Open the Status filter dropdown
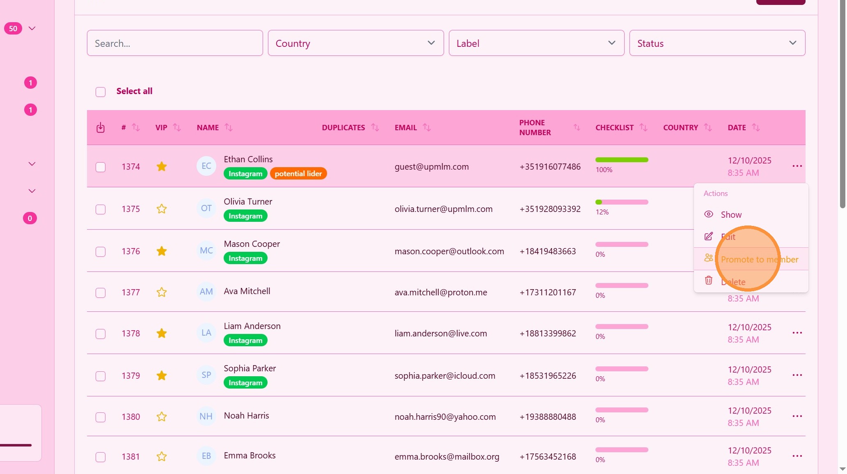This screenshot has height=474, width=847. tap(717, 43)
